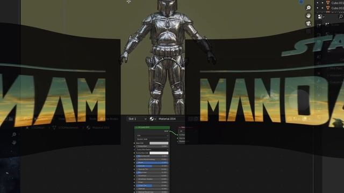The width and height of the screenshot is (344, 193).
Task: Click the Base Color swatch
Action: (159, 143)
